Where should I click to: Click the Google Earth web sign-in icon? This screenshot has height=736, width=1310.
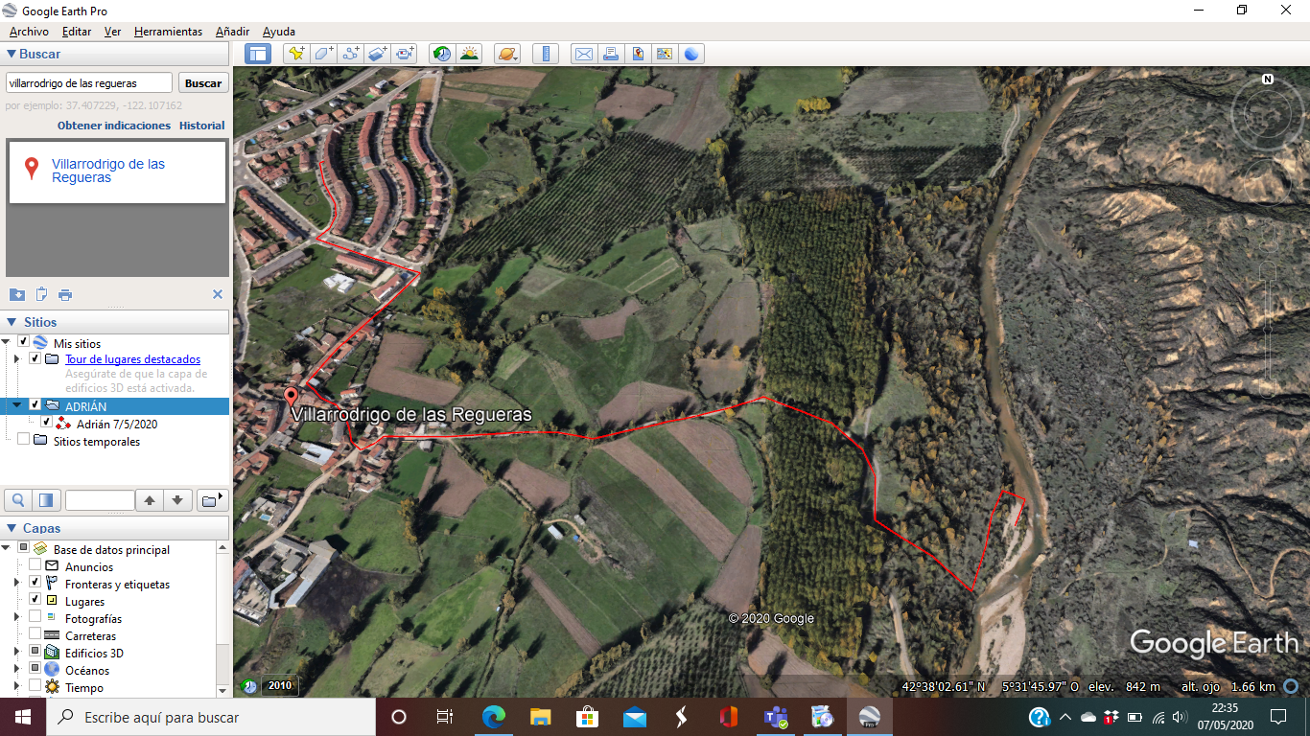click(690, 54)
